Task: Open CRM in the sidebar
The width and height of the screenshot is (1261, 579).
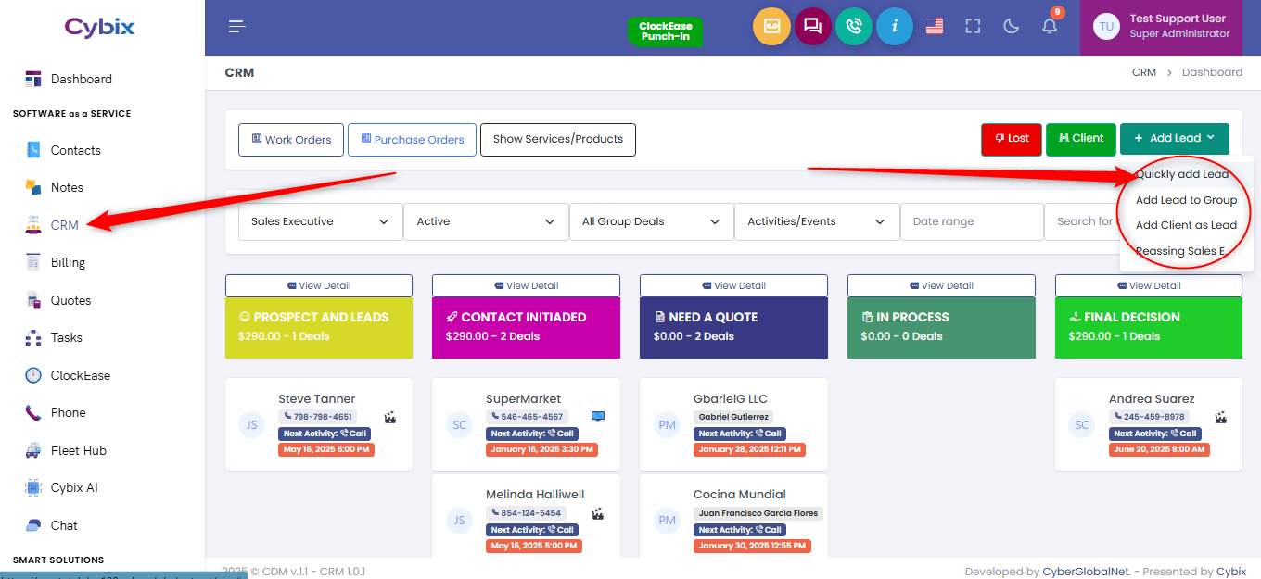Action: pyautogui.click(x=65, y=225)
